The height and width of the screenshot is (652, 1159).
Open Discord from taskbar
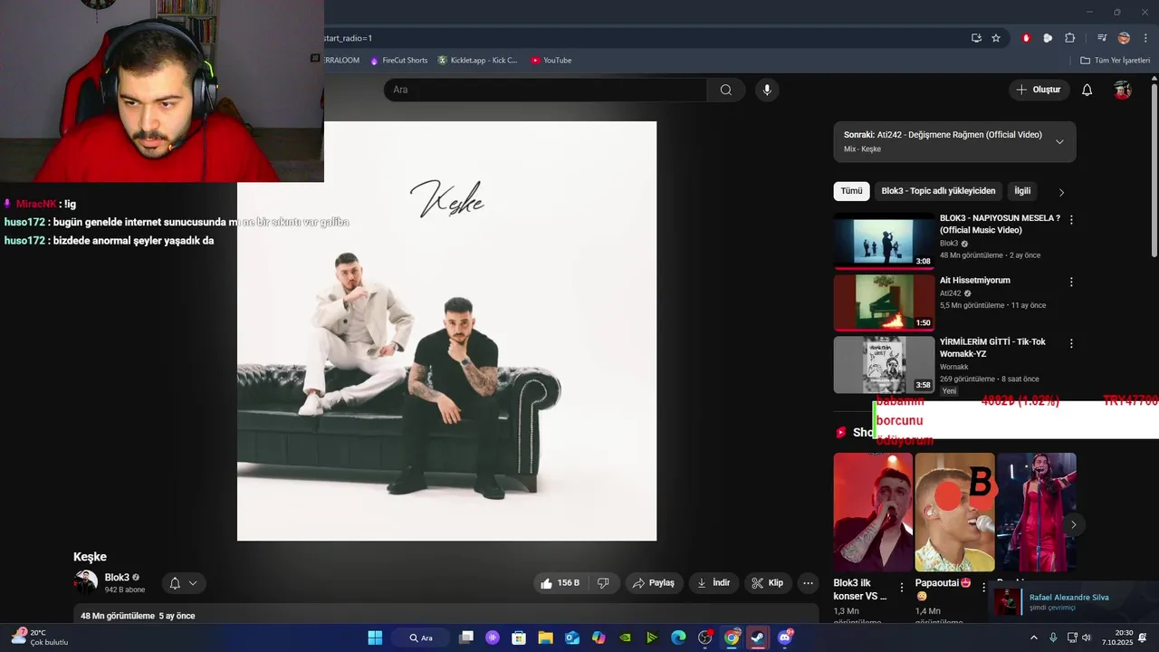784,638
